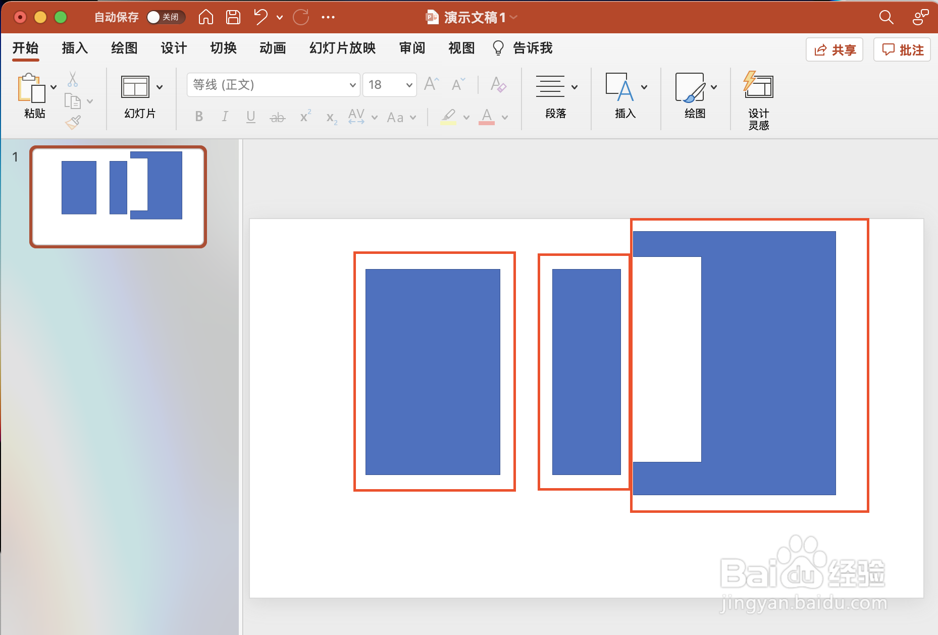Toggle Bold formatting

[x=199, y=117]
